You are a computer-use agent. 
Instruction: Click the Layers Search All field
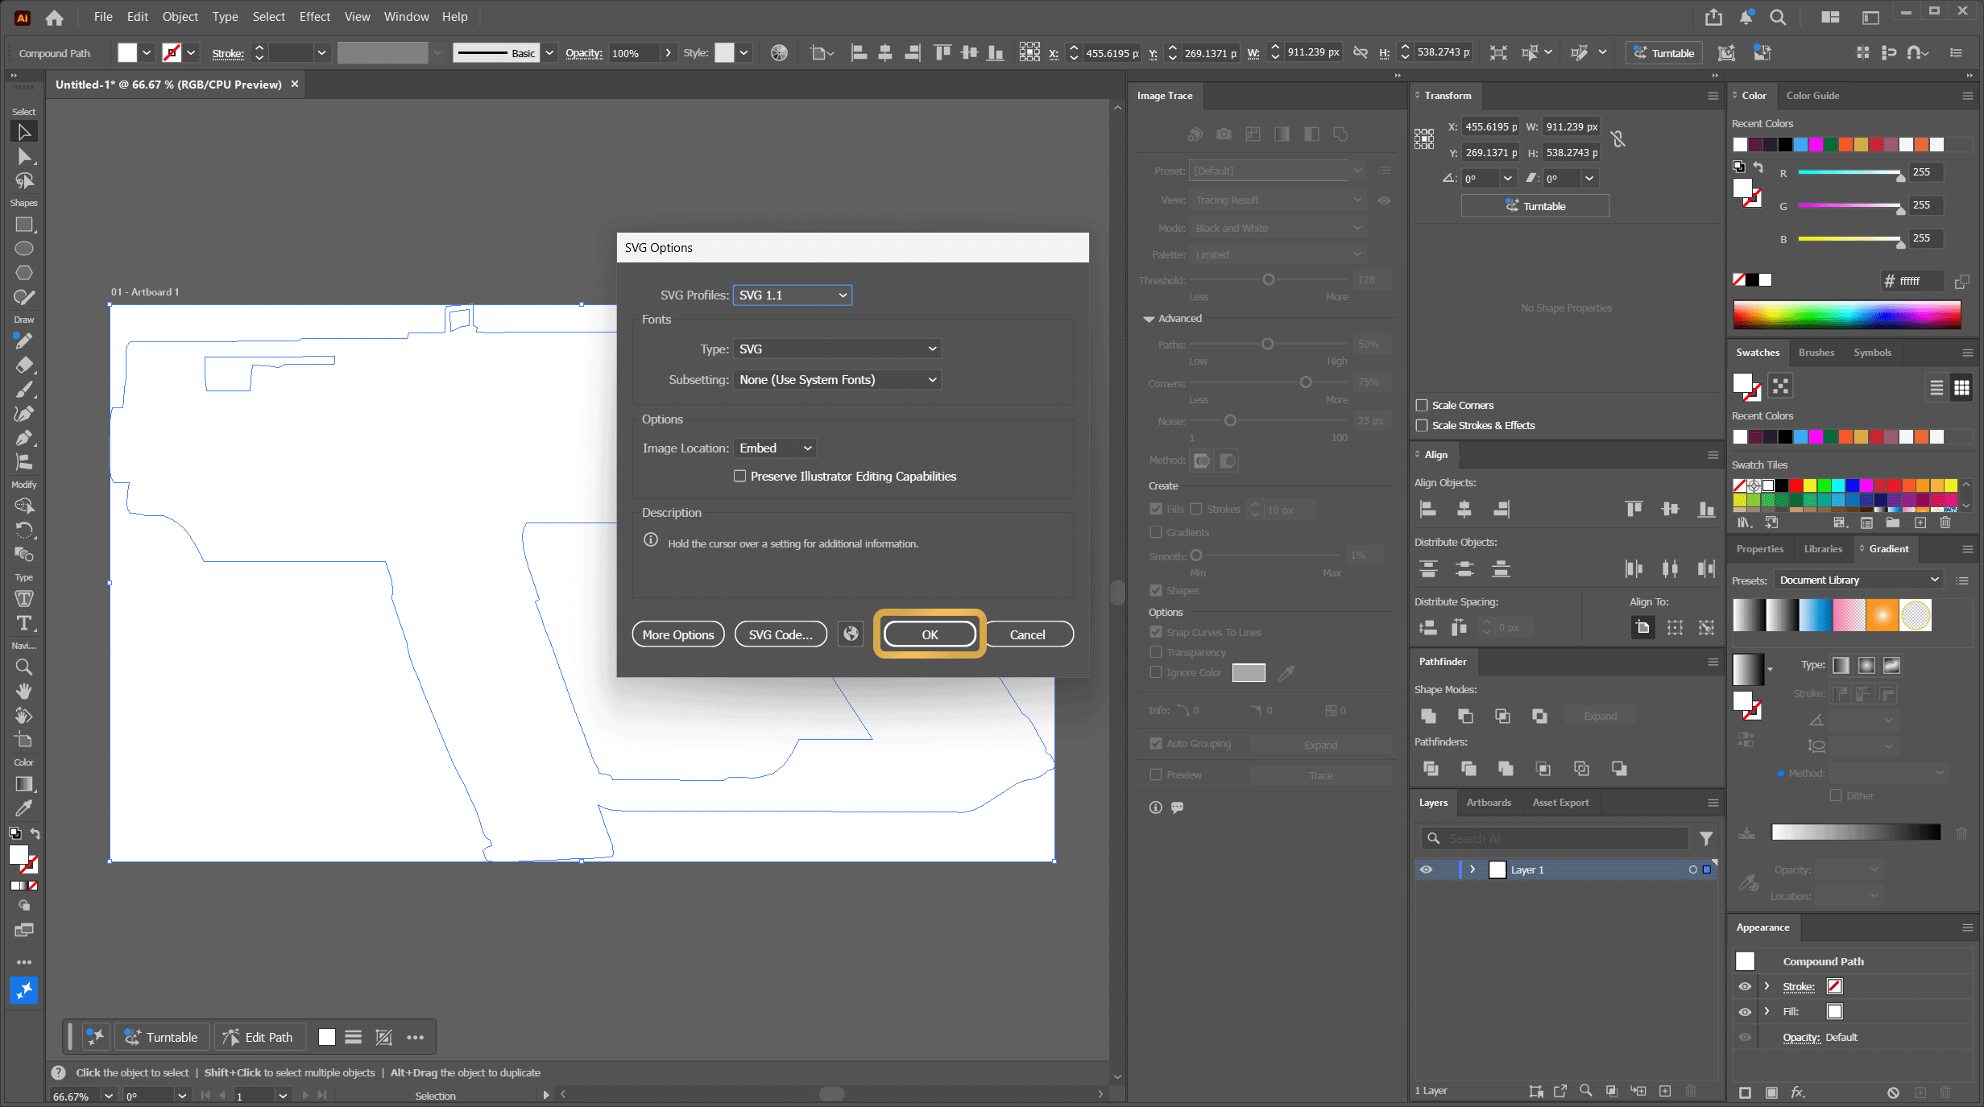tap(1555, 838)
